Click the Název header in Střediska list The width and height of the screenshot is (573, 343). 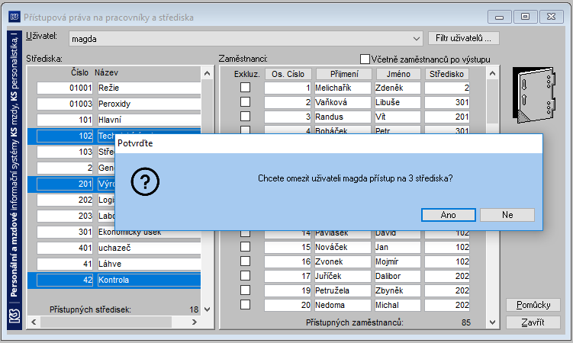106,72
